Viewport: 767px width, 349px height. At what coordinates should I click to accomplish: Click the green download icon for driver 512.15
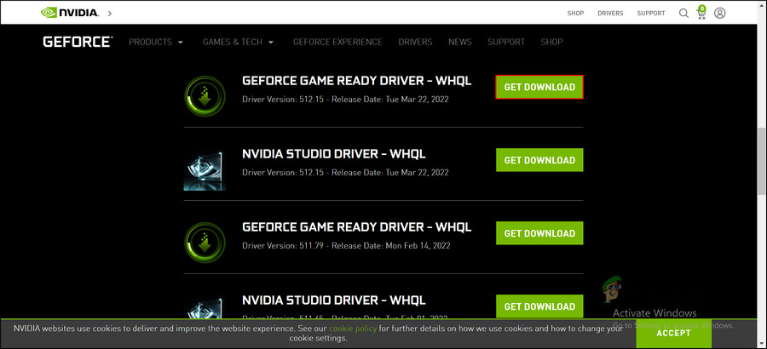point(205,96)
